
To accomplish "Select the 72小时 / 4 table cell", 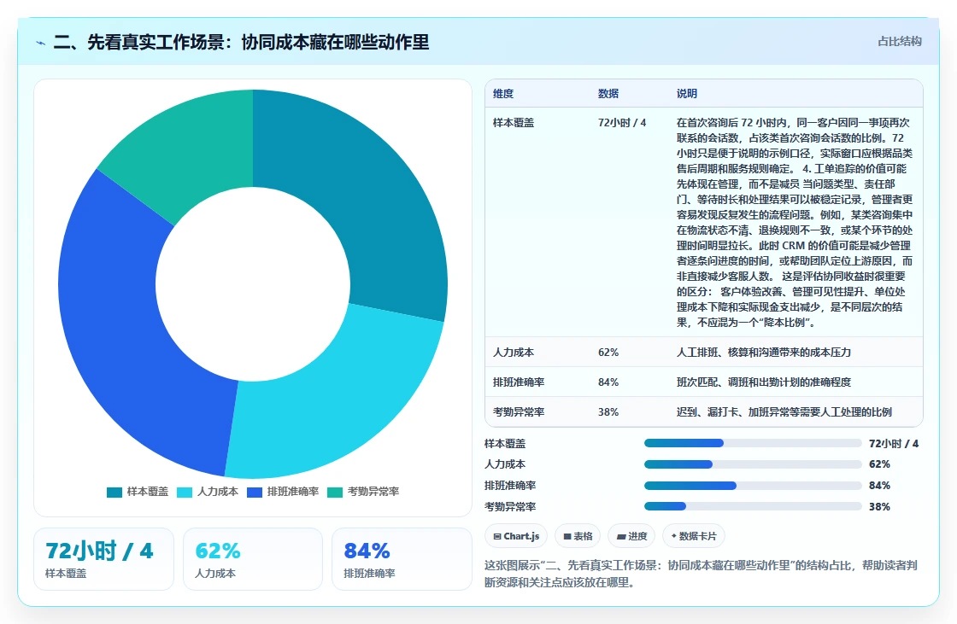I will tap(622, 123).
